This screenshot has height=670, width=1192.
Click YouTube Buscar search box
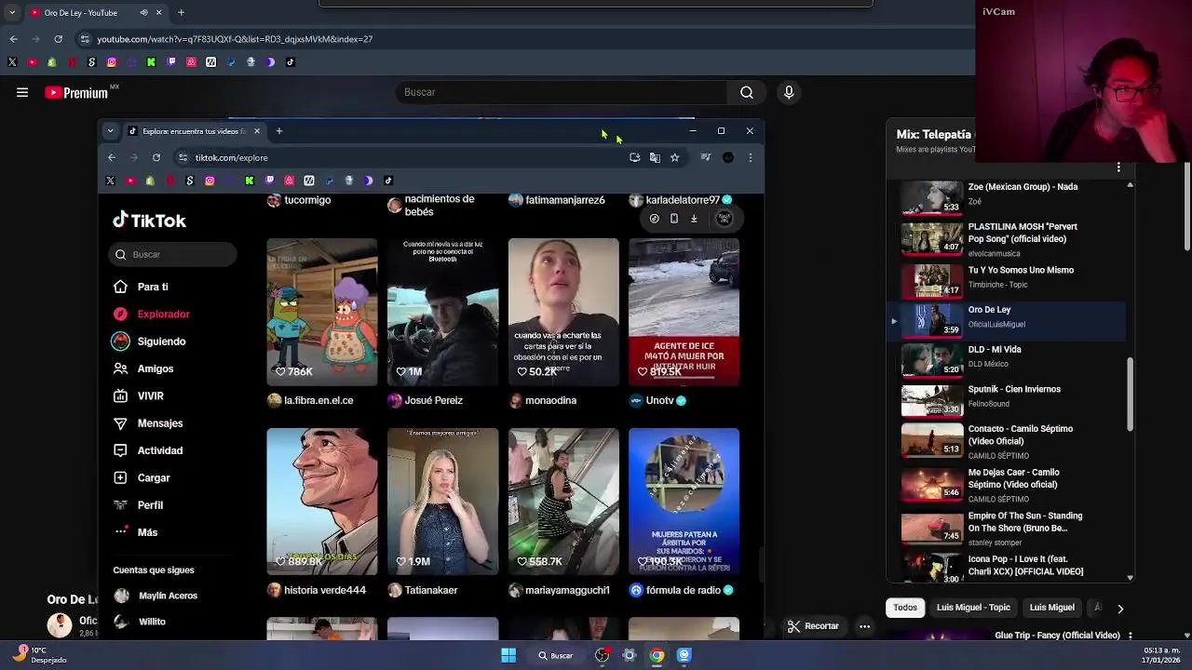(563, 92)
